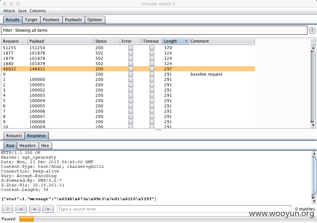Click the search help question-mark button

(8, 209)
